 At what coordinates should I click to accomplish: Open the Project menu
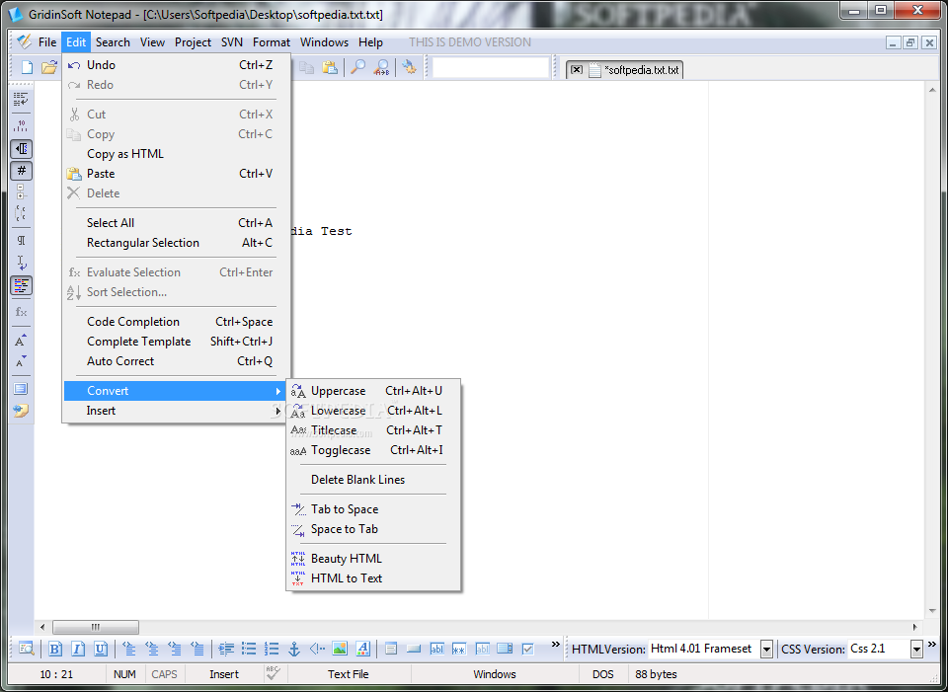pos(193,42)
